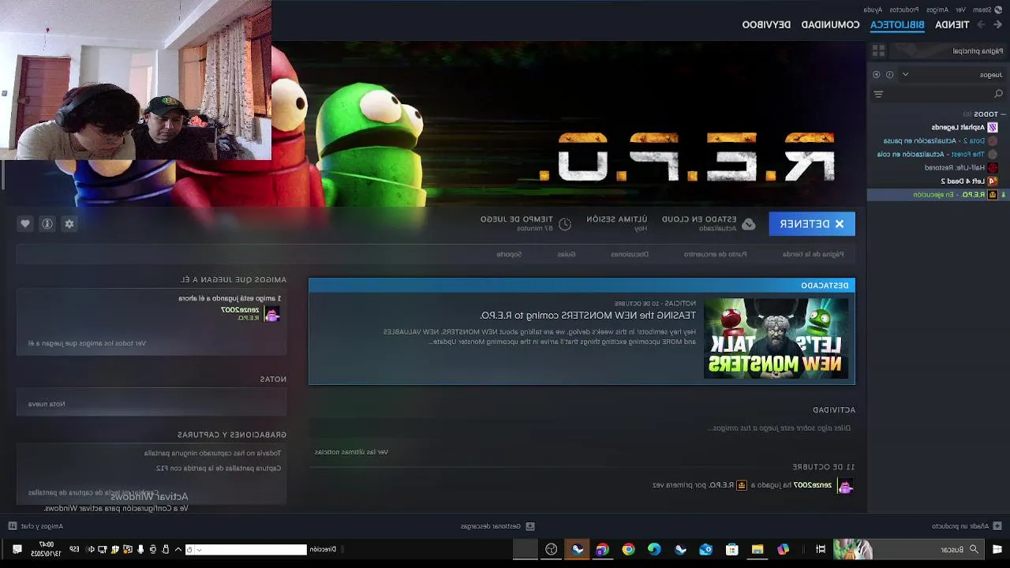The height and width of the screenshot is (568, 1010).
Task: Expand hidden system tray icons chevron
Action: (x=178, y=549)
